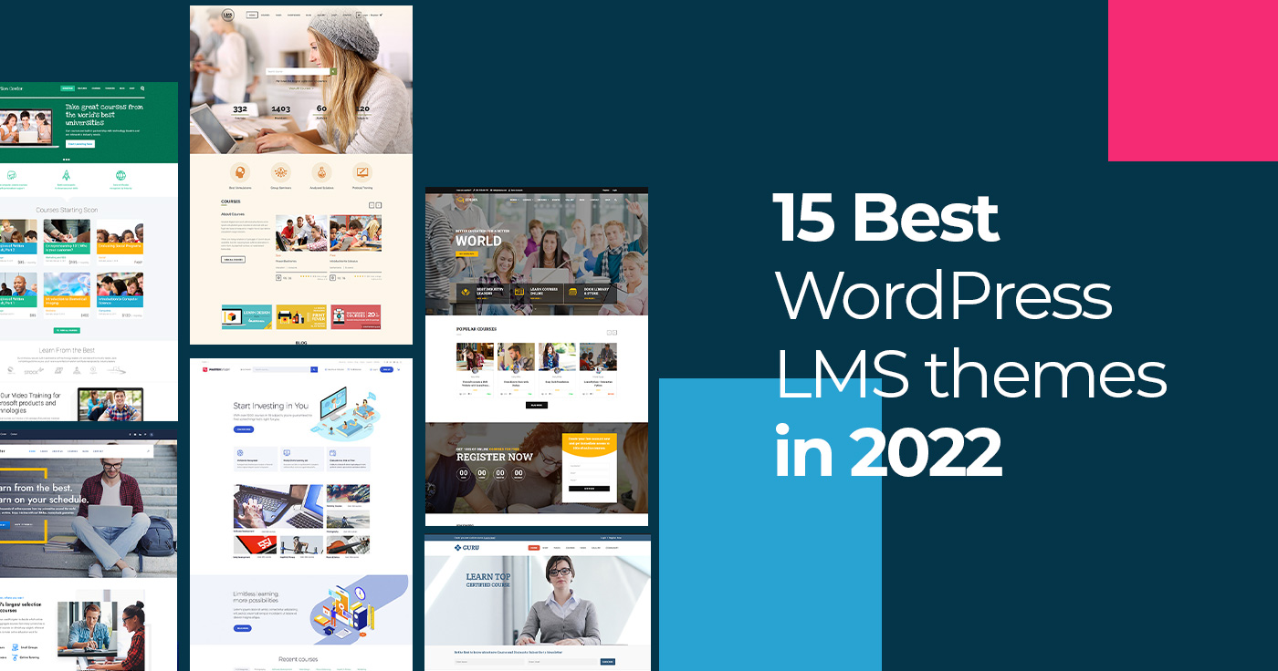Click the search magnifier icon on MasterStudy header

[314, 369]
